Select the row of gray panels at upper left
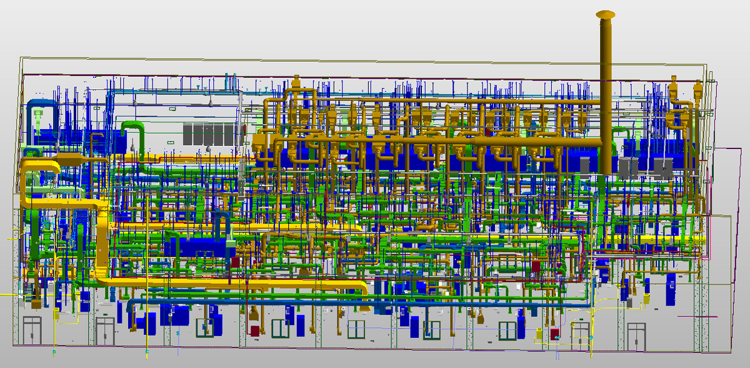 pyautogui.click(x=212, y=133)
